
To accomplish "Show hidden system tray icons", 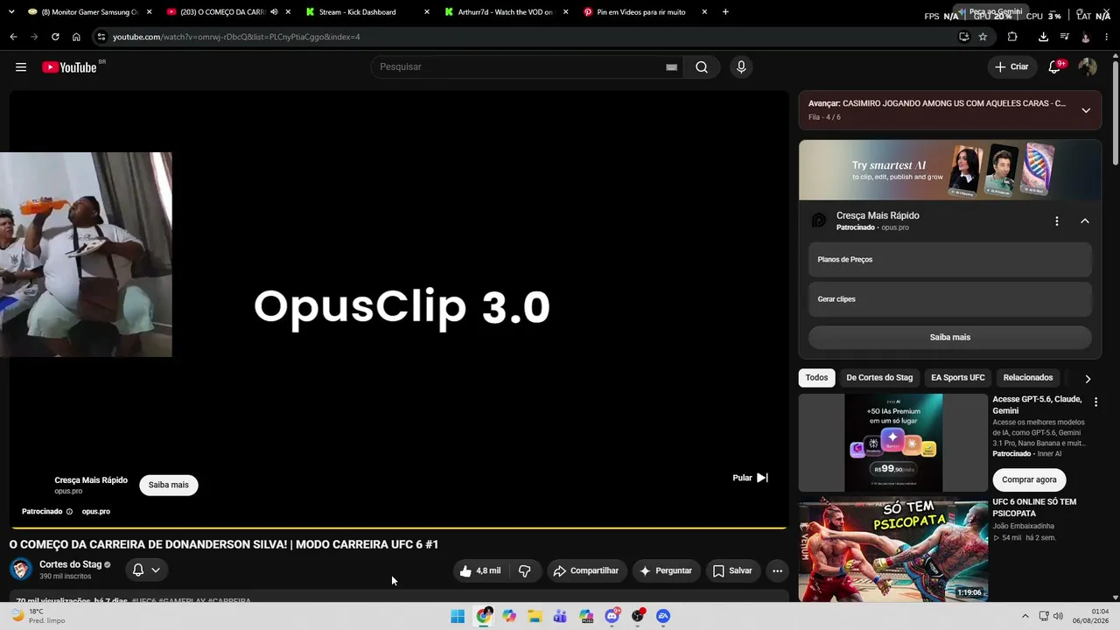I will coord(1025,616).
